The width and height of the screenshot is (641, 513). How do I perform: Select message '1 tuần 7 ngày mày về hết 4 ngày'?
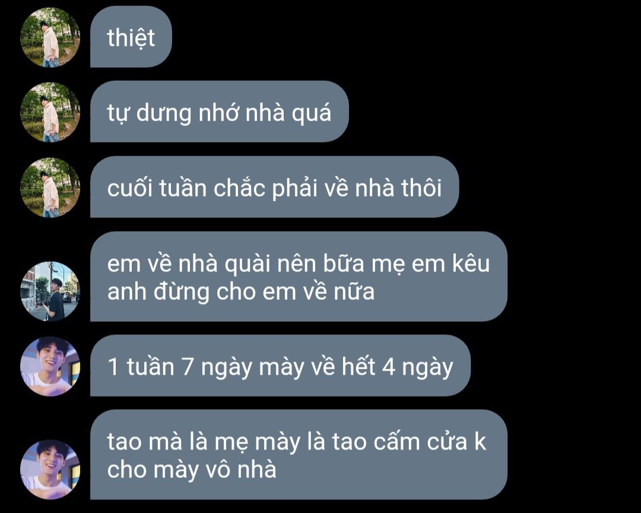coord(280,366)
